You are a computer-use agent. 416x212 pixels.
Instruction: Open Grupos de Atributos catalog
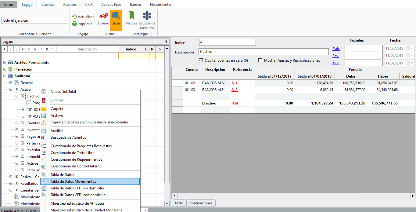[x=147, y=16]
